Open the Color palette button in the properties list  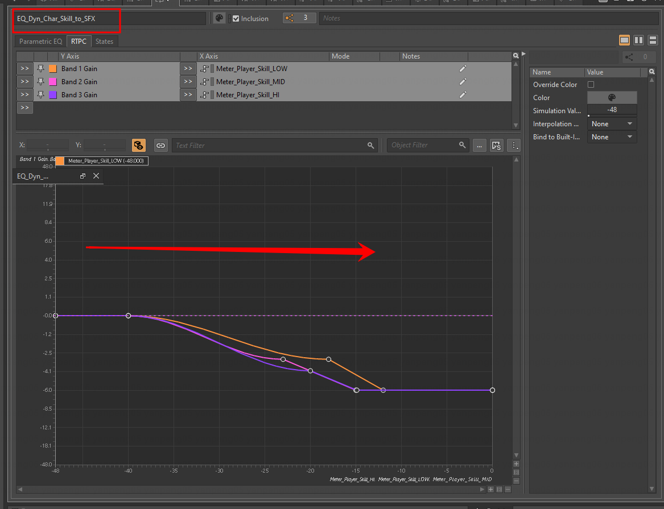(612, 98)
